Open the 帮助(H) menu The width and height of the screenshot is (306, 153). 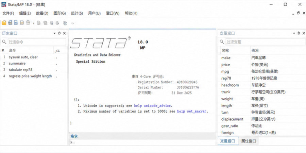[131, 13]
